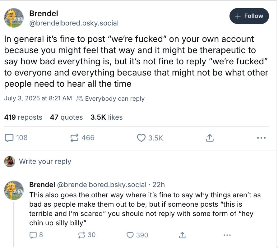
Task: Repost the main post via repost icon
Action: [75, 138]
